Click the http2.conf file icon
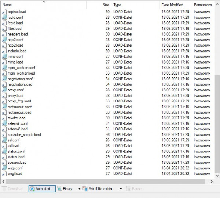Viewport: 220px width, 198px height. 4,40
